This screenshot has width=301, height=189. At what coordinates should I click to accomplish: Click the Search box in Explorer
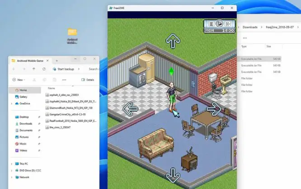(x=94, y=69)
